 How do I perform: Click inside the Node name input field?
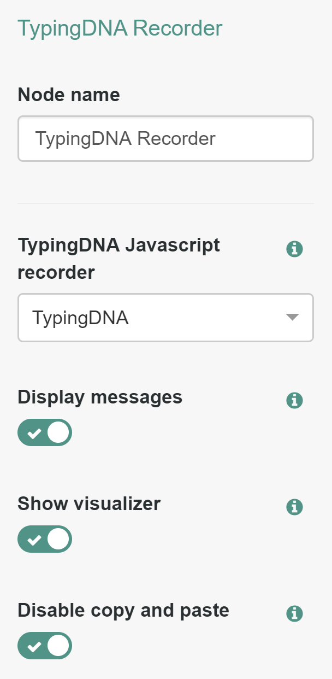pos(166,138)
